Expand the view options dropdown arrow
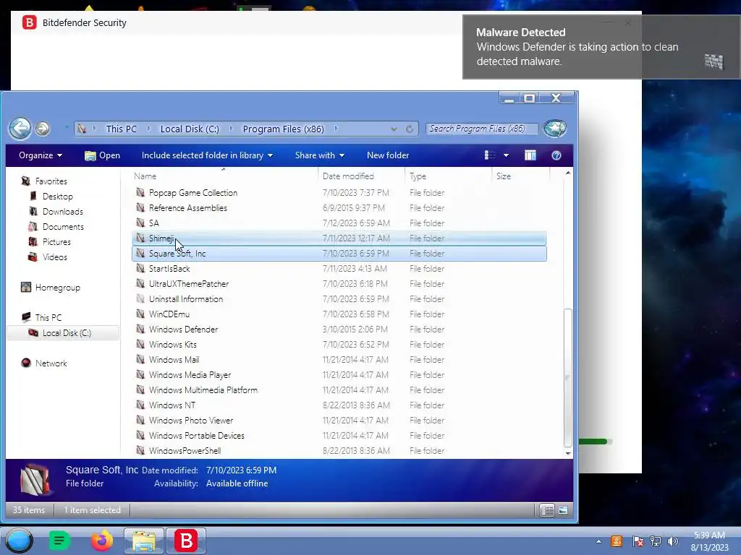The height and width of the screenshot is (555, 741). [506, 155]
